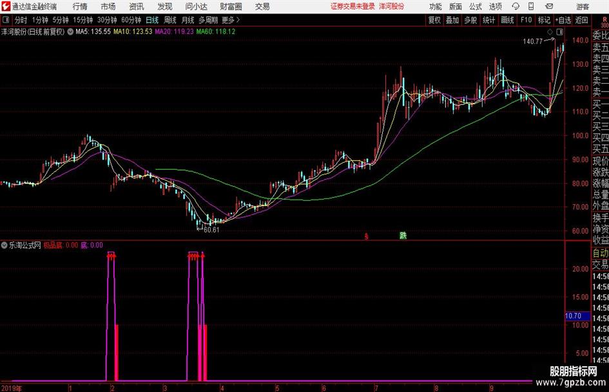Screen dimensions: 609x392
Task: Click the 画线 drawing toolbar button
Action: pyautogui.click(x=507, y=20)
